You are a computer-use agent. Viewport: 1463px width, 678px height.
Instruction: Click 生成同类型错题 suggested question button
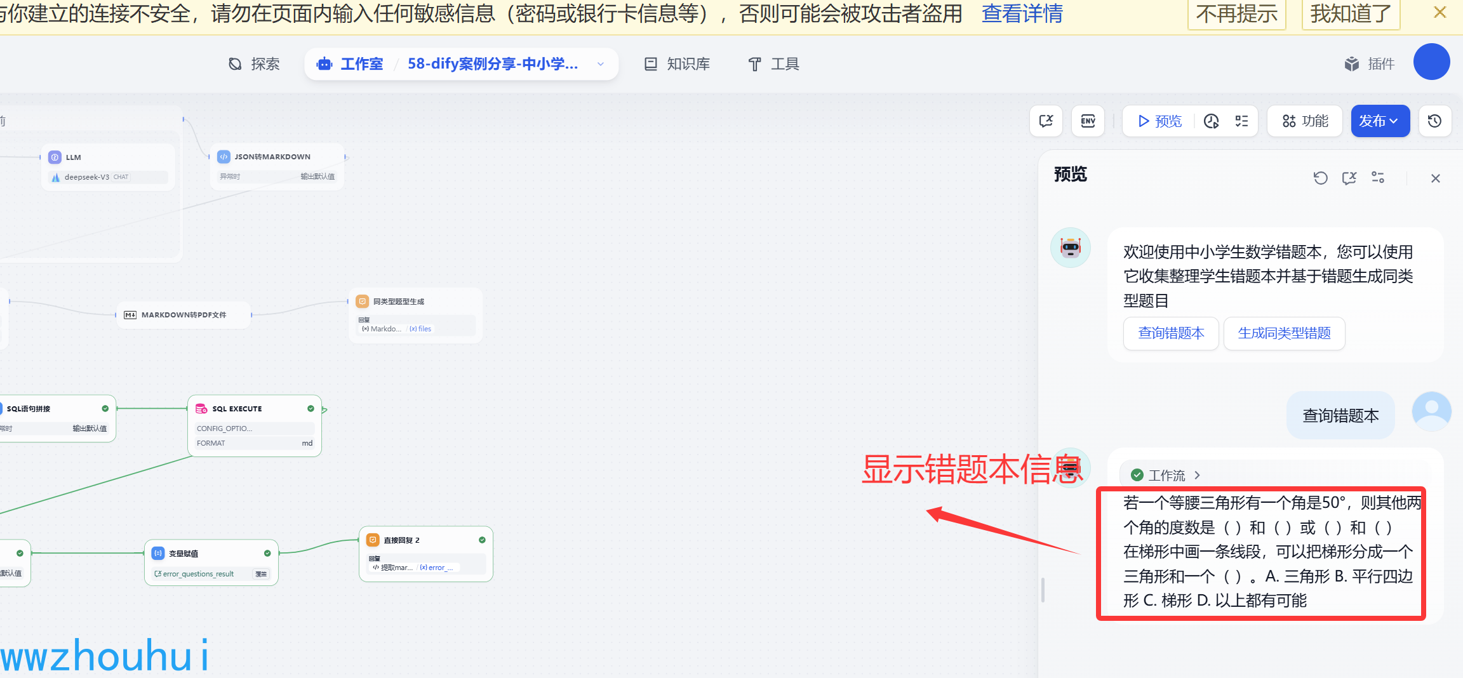click(x=1284, y=333)
